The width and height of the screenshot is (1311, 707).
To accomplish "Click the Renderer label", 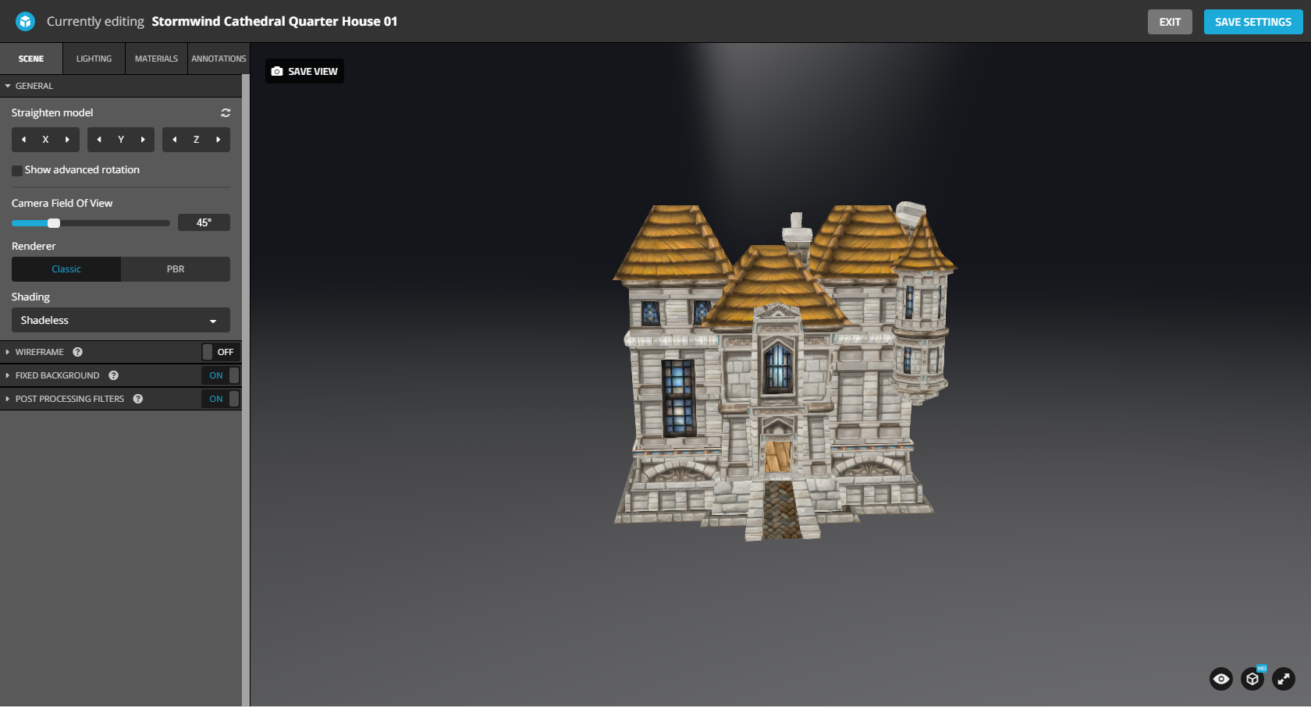I will tap(34, 246).
